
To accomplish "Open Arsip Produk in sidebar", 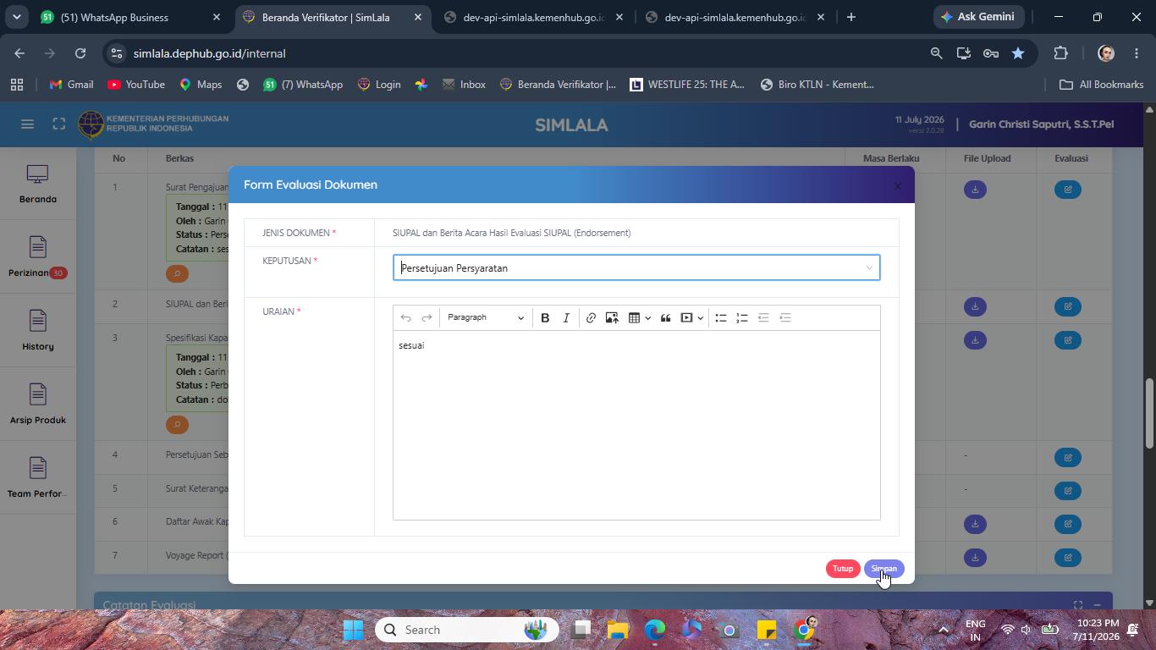I will coord(37,405).
